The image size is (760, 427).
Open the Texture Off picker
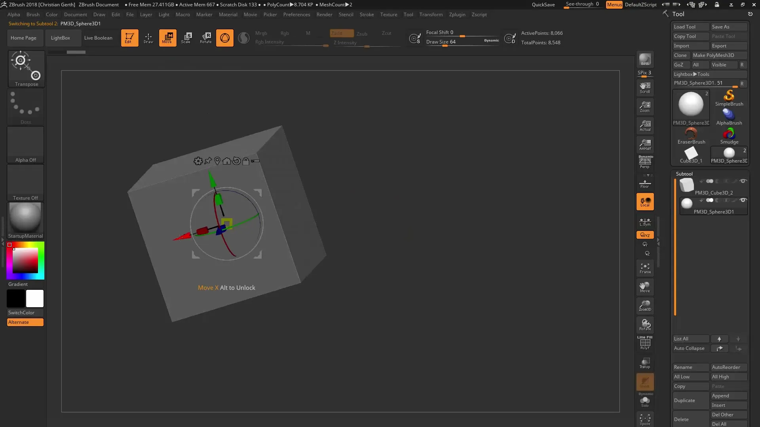point(26,183)
